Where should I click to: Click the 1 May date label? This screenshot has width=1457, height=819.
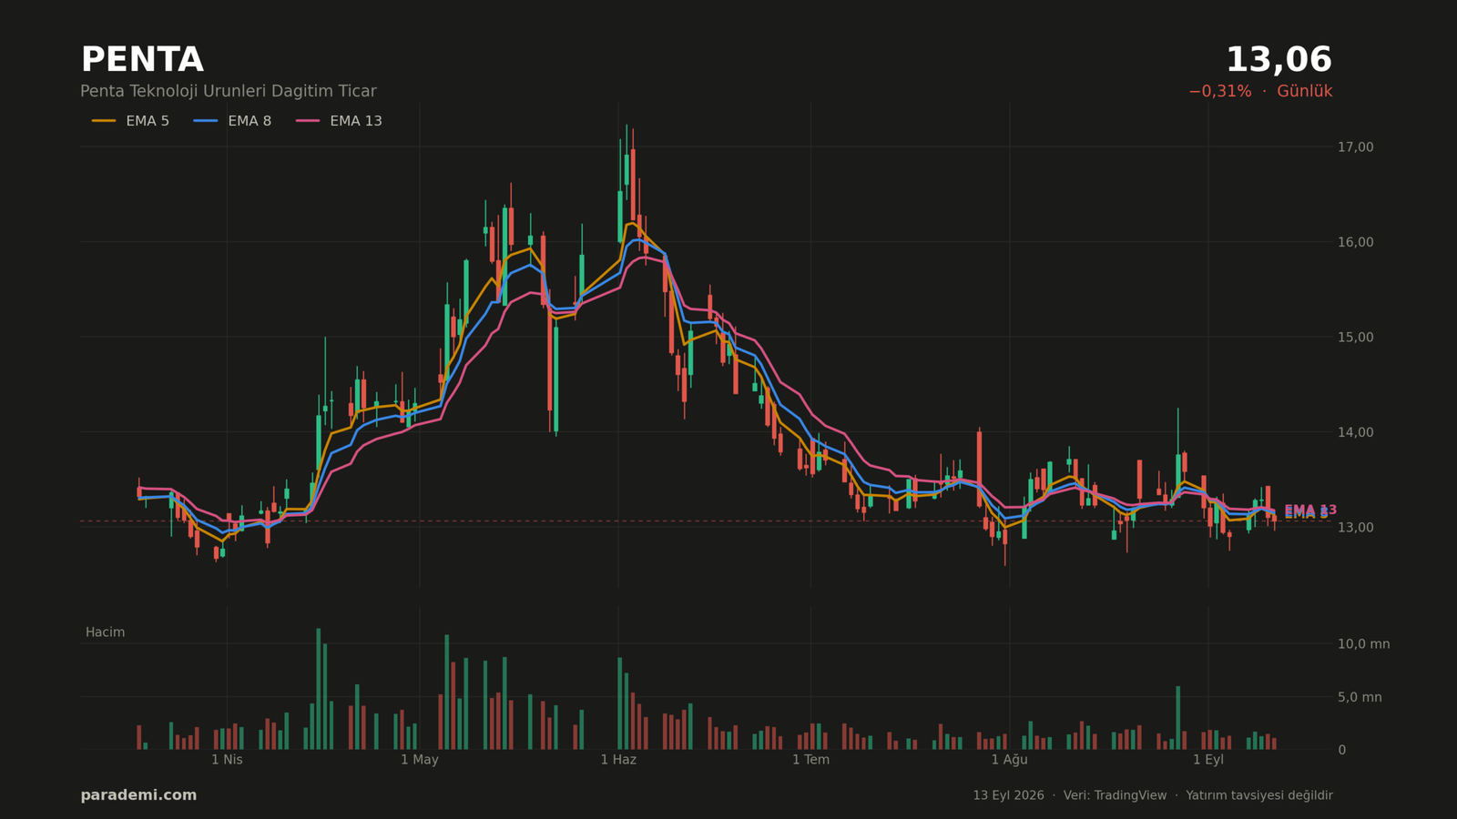420,760
